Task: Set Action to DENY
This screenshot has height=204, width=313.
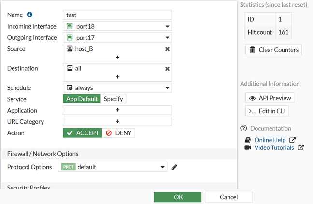Action: coord(118,133)
